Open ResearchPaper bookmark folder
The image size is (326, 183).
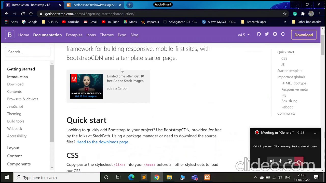tap(254, 22)
